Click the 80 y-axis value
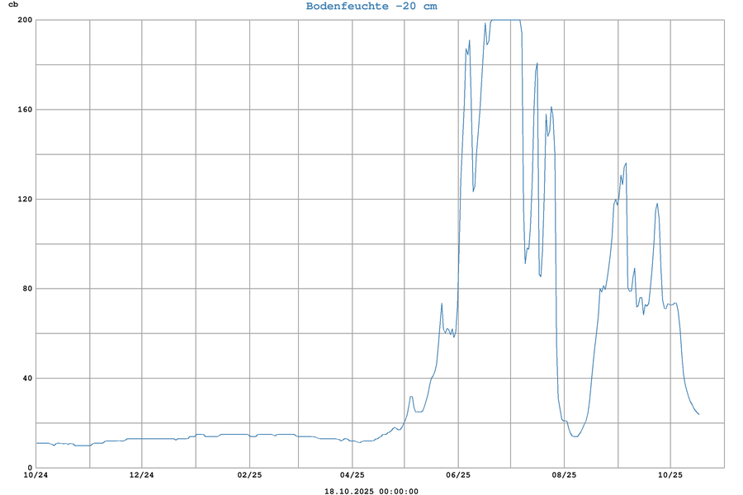Screen dimensions: 743x495 tap(26, 289)
